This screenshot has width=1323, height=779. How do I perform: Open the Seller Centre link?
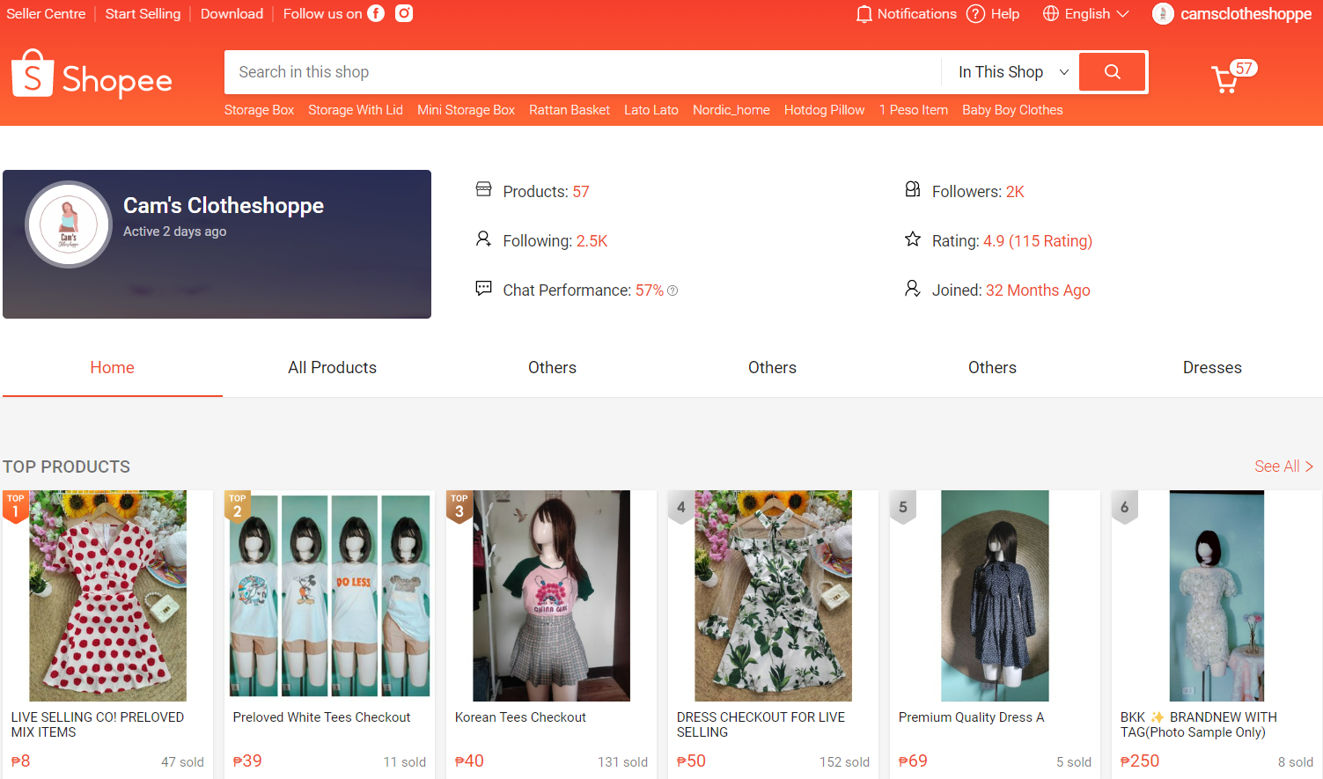click(x=46, y=14)
